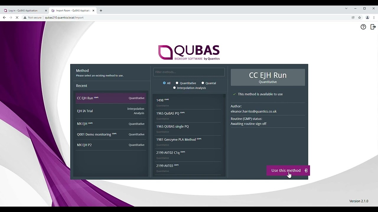Click the Method panel heading
Viewport: 378px width, 212px height.
(82, 71)
